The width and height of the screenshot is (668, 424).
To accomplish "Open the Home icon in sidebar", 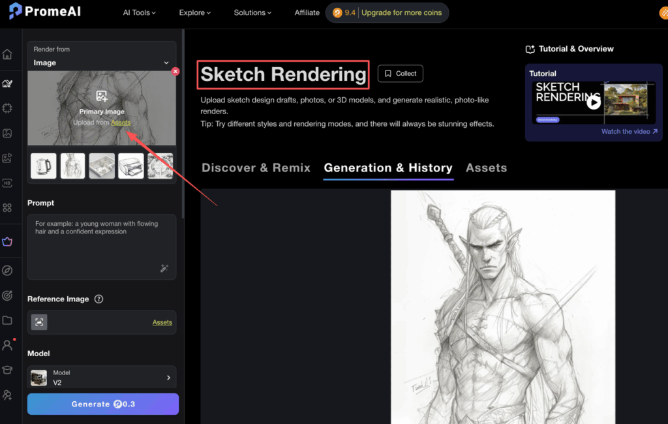I will 7,55.
